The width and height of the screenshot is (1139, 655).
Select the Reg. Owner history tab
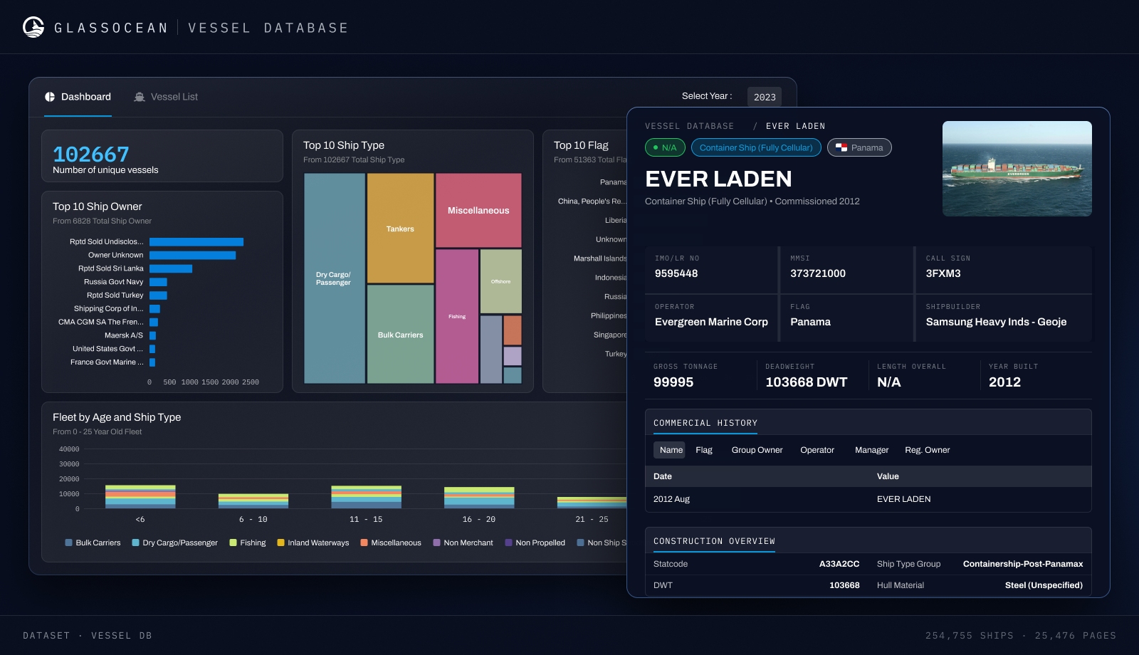tap(927, 450)
